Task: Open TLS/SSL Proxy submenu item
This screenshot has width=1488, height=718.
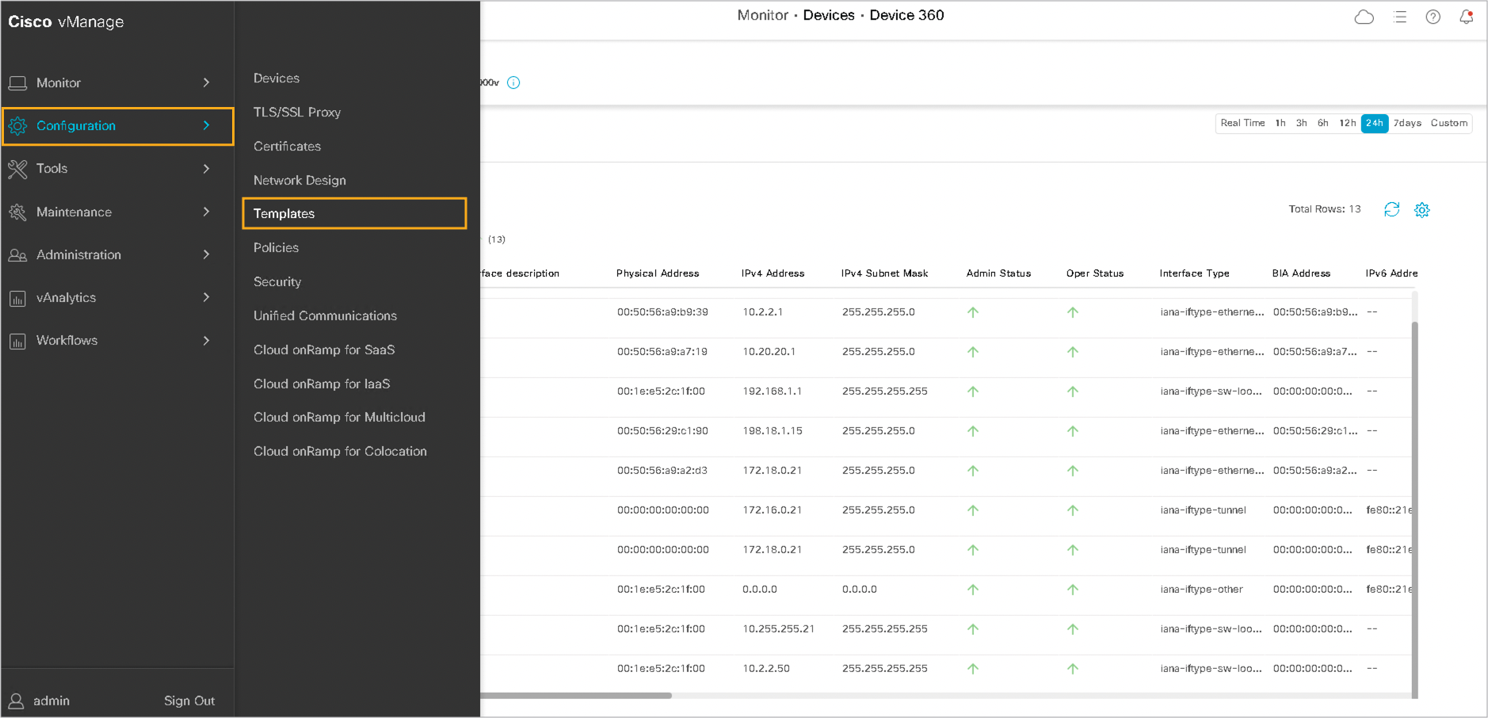Action: tap(297, 113)
